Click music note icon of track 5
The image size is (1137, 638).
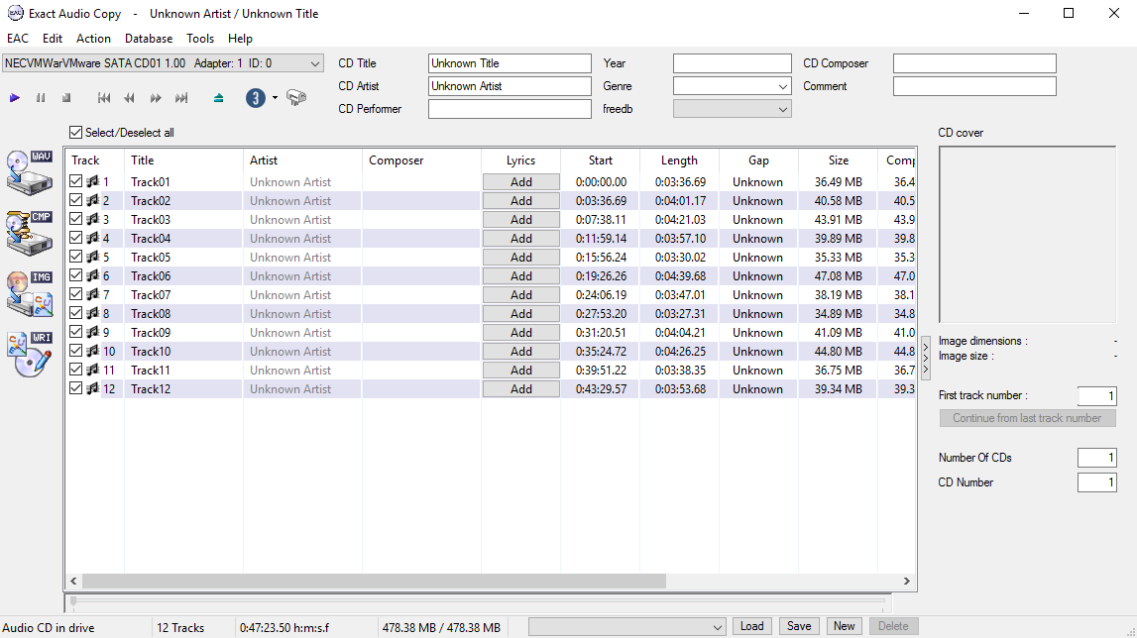pos(93,257)
